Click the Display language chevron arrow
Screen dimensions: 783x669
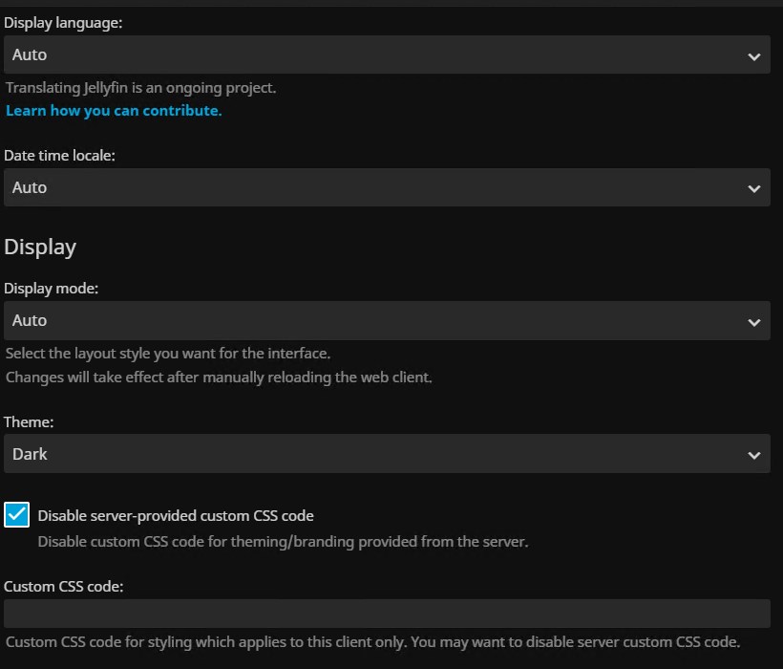point(753,56)
